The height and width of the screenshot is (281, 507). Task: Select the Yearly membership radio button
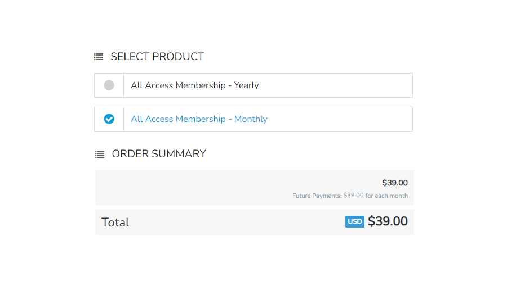(x=109, y=85)
